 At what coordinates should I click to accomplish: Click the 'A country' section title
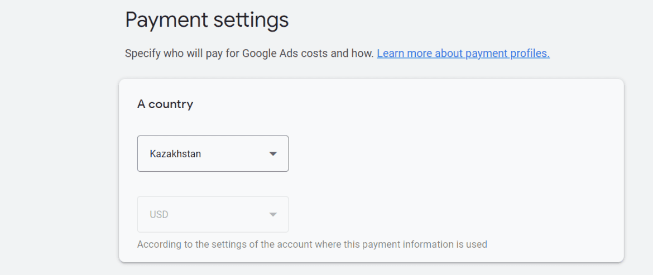coord(165,104)
